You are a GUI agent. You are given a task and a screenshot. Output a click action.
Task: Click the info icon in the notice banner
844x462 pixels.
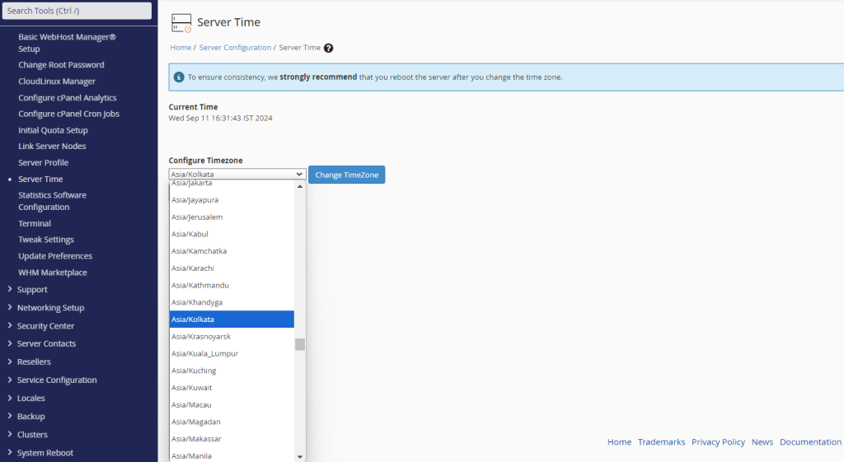click(x=179, y=77)
